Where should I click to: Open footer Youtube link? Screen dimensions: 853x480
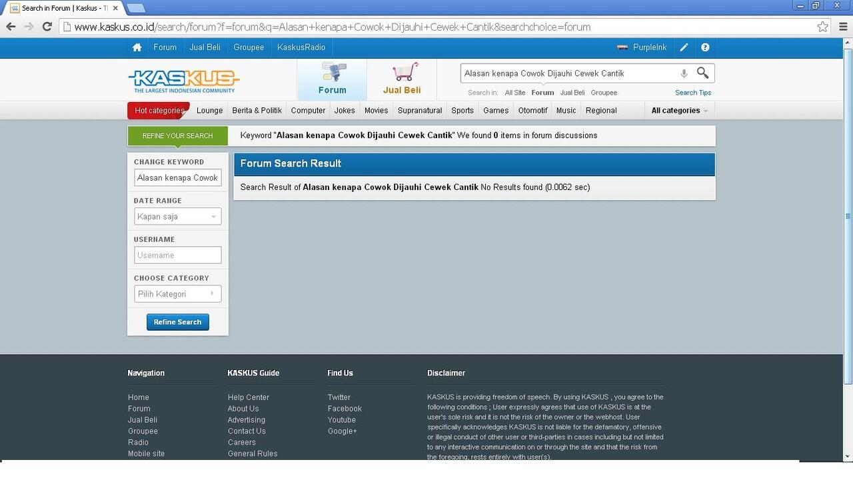point(342,420)
